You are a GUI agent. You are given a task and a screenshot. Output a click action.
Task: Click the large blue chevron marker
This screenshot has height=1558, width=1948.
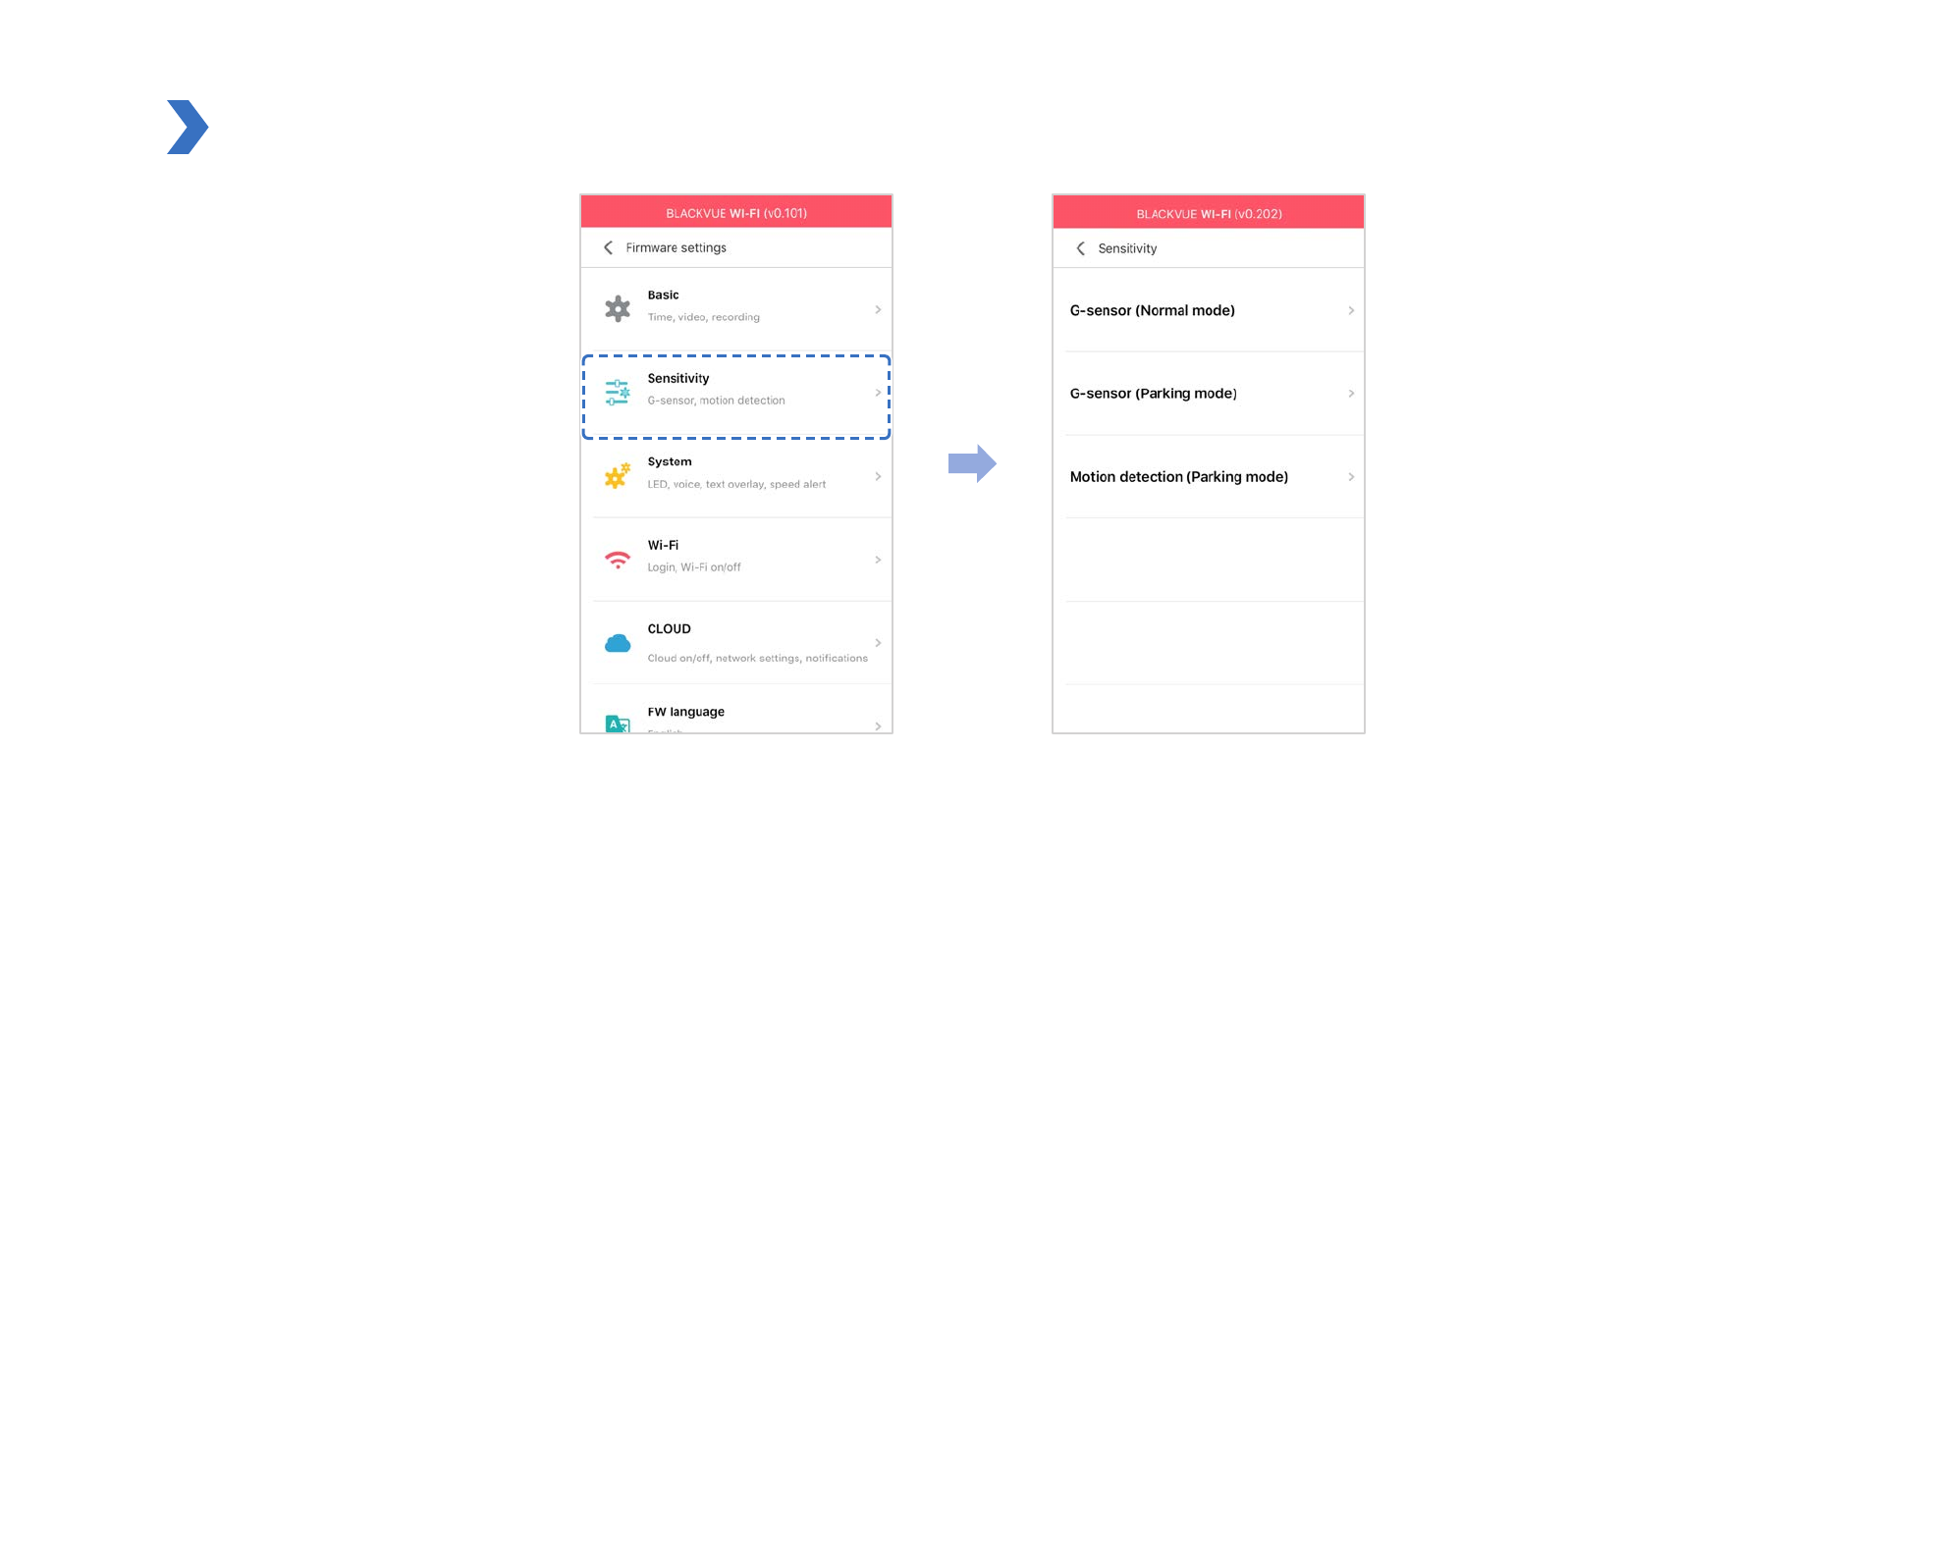[187, 127]
